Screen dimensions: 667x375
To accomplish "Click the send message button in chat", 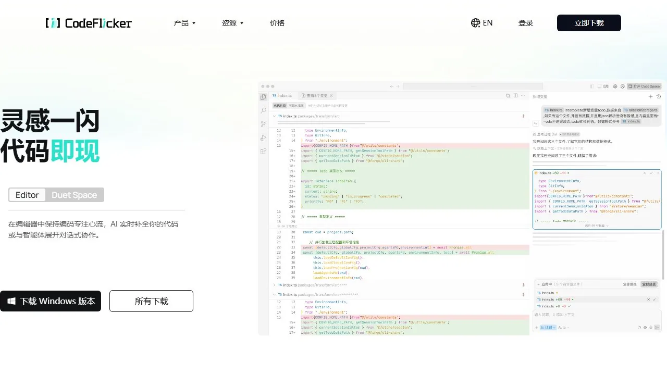I will tap(657, 327).
